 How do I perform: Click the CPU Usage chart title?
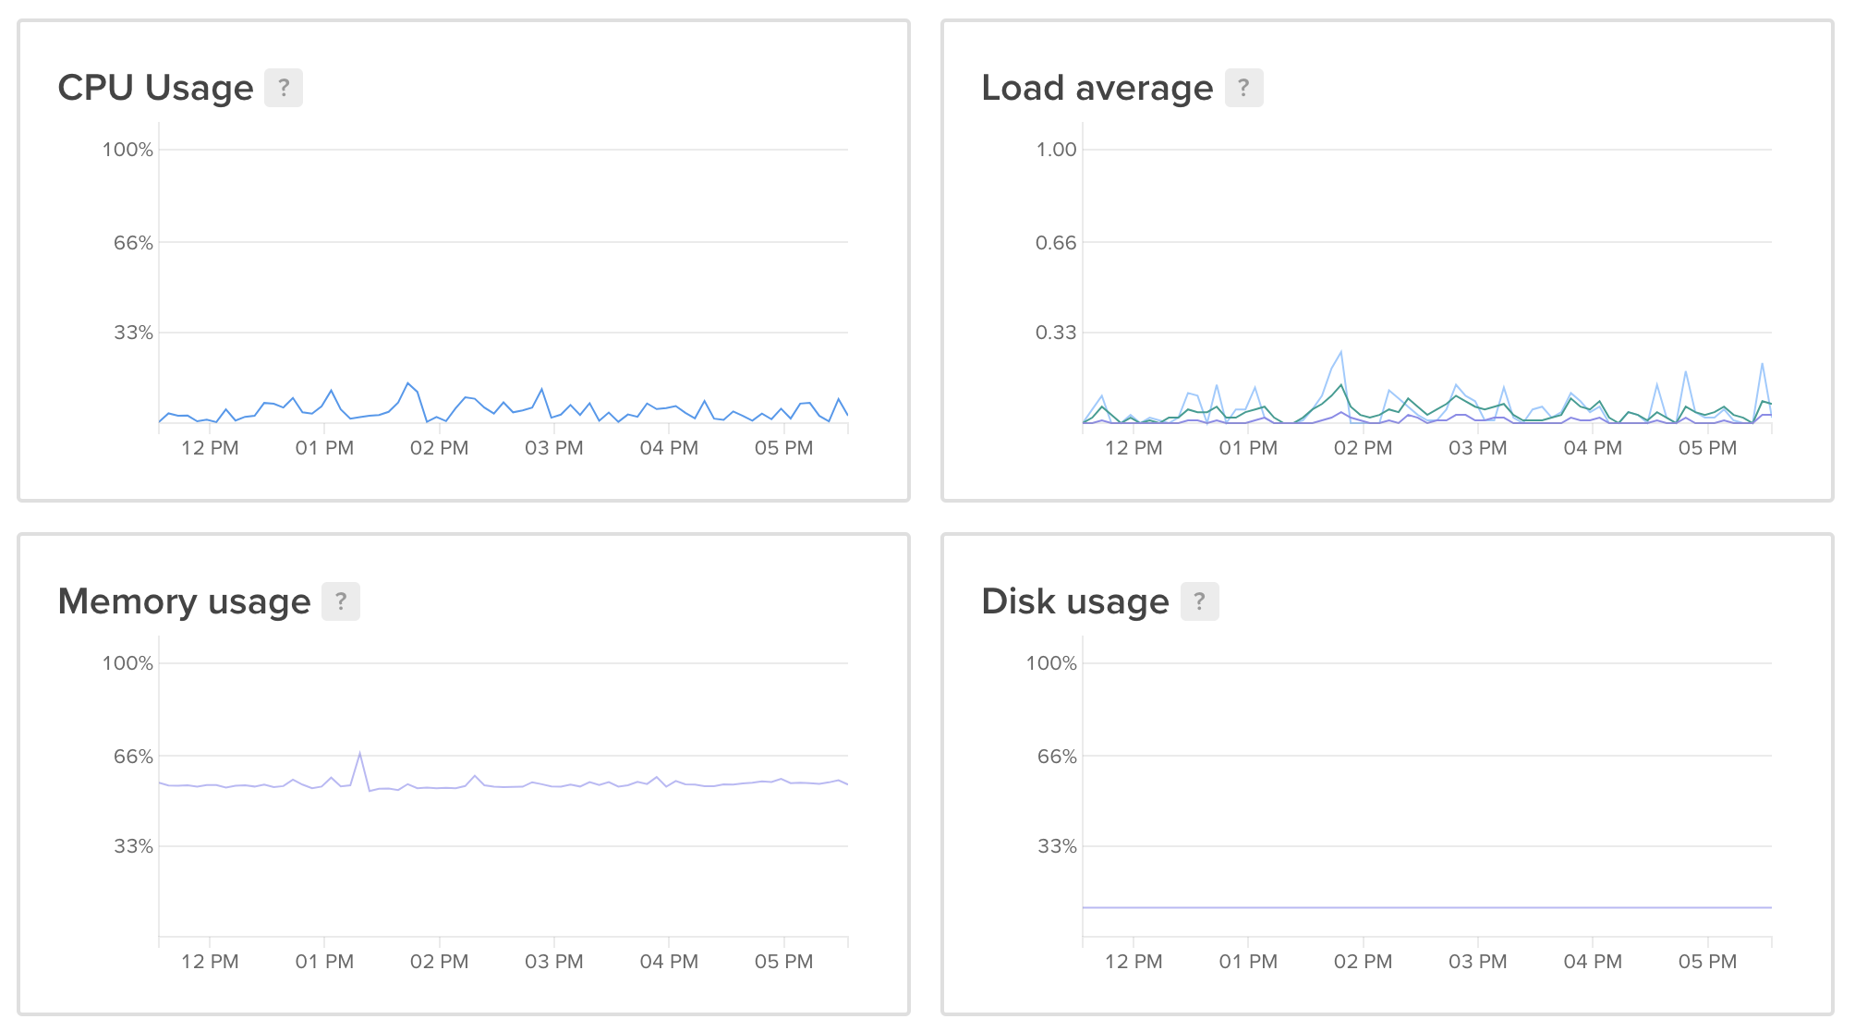point(155,88)
